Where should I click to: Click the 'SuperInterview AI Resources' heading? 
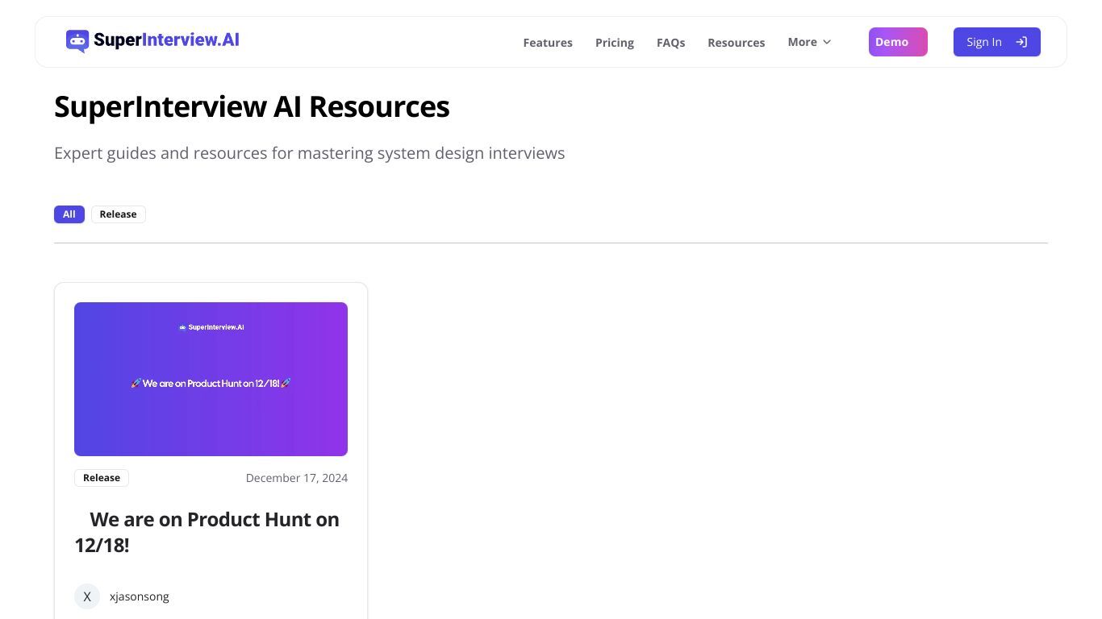click(x=252, y=106)
